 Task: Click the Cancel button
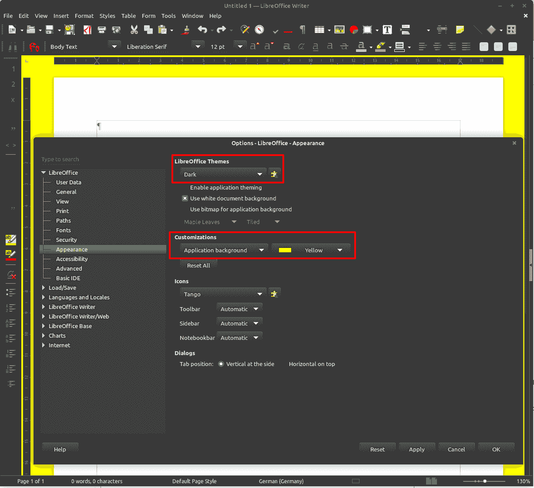point(457,449)
